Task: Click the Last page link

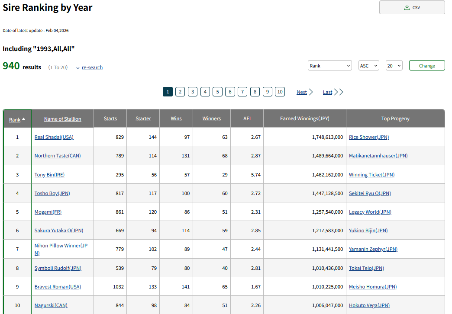Action: tap(327, 92)
